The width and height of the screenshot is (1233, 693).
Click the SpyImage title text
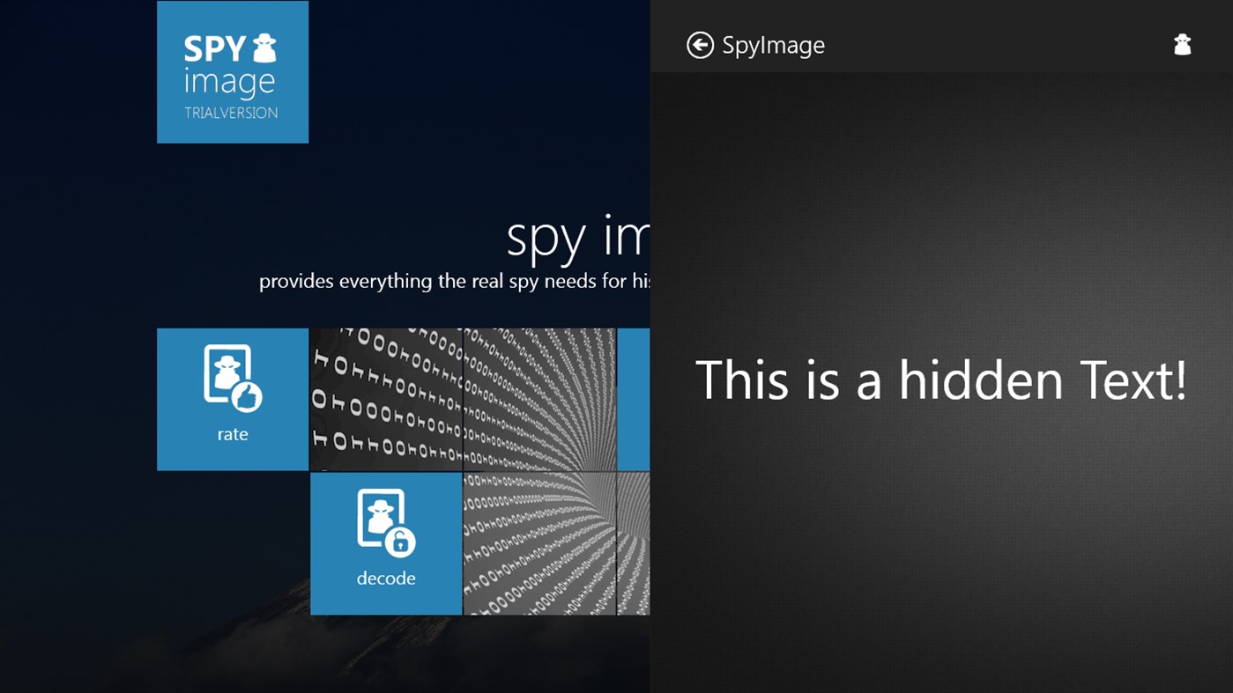[772, 44]
